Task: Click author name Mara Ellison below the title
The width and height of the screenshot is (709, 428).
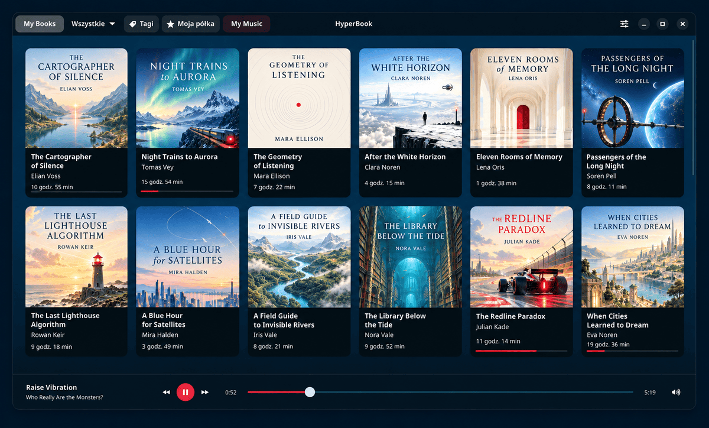Action: click(272, 176)
